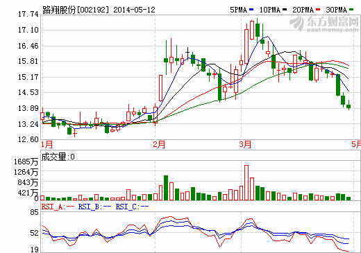Viewport: 361px width, 253px height.
Task: Click the 15.17 price axis label
Action: 28,77
